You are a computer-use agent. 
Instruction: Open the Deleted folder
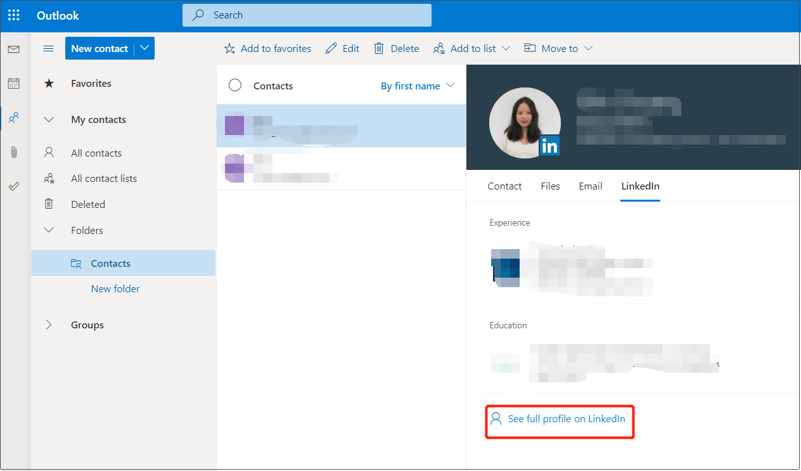(x=88, y=204)
